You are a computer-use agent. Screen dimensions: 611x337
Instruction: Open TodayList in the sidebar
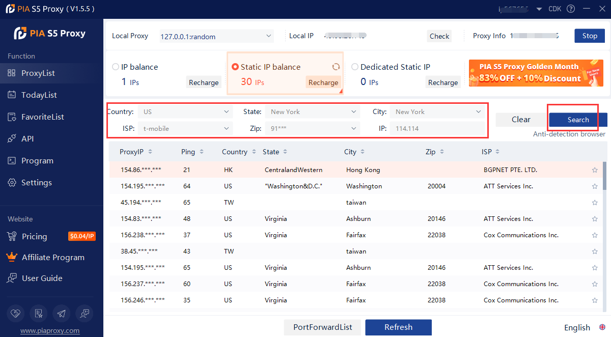tap(39, 95)
